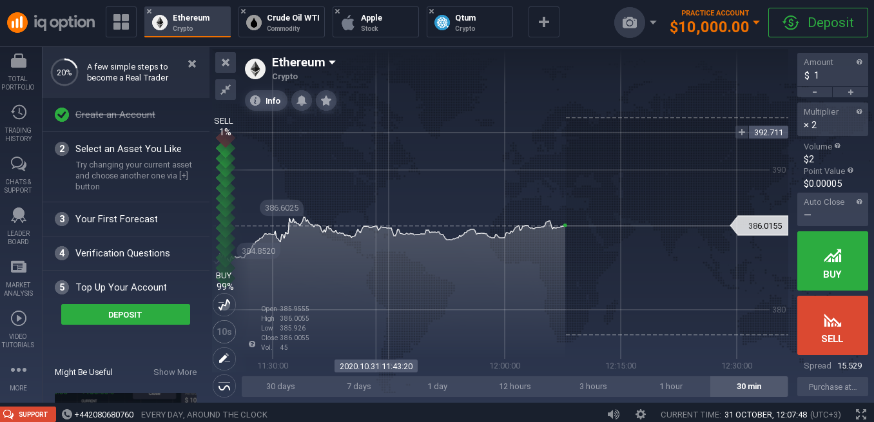Screen dimensions: 874x422
Task: Click the red SELL button
Action: (832, 325)
